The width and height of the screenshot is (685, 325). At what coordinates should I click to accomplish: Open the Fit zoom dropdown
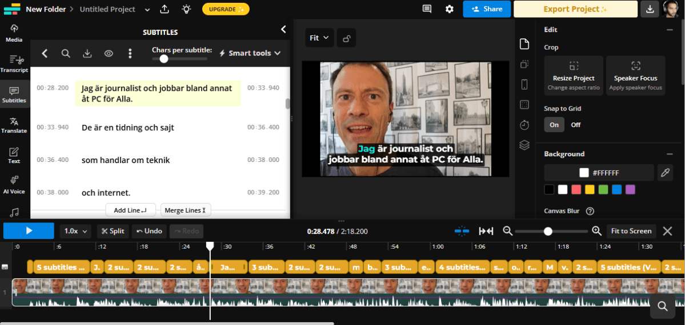319,38
